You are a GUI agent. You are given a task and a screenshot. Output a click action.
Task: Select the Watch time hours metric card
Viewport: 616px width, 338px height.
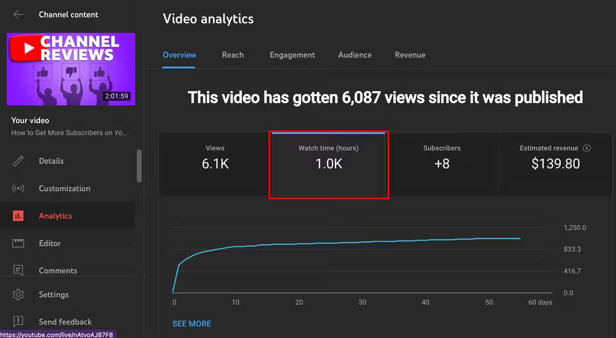pyautogui.click(x=329, y=164)
